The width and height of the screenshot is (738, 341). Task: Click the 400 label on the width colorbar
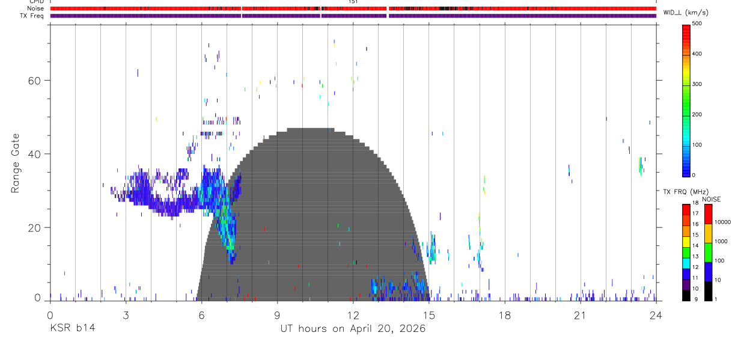coord(698,54)
